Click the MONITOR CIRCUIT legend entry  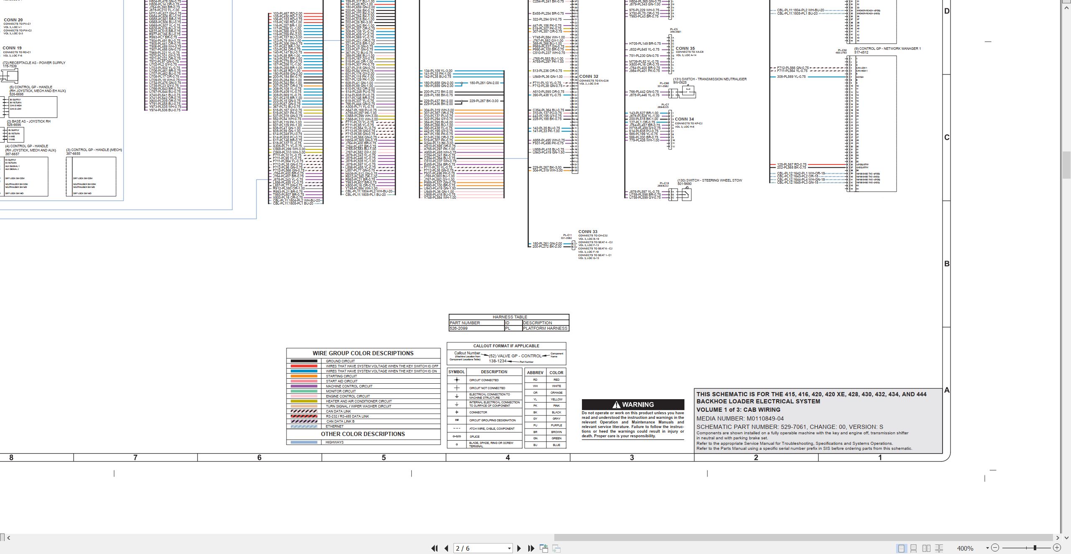point(341,391)
